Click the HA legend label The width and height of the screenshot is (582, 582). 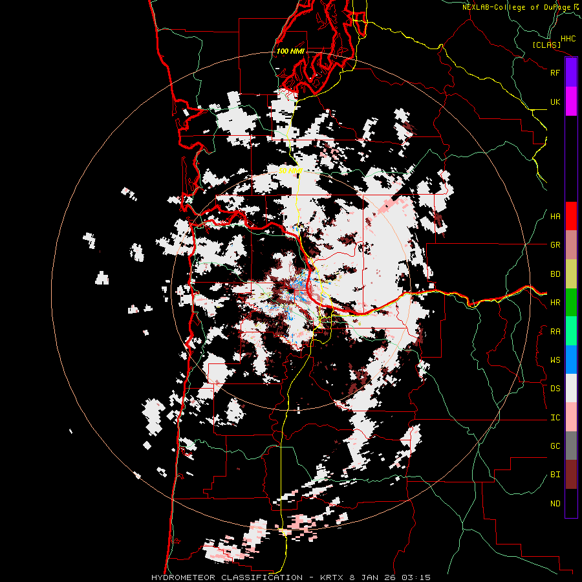coord(555,217)
